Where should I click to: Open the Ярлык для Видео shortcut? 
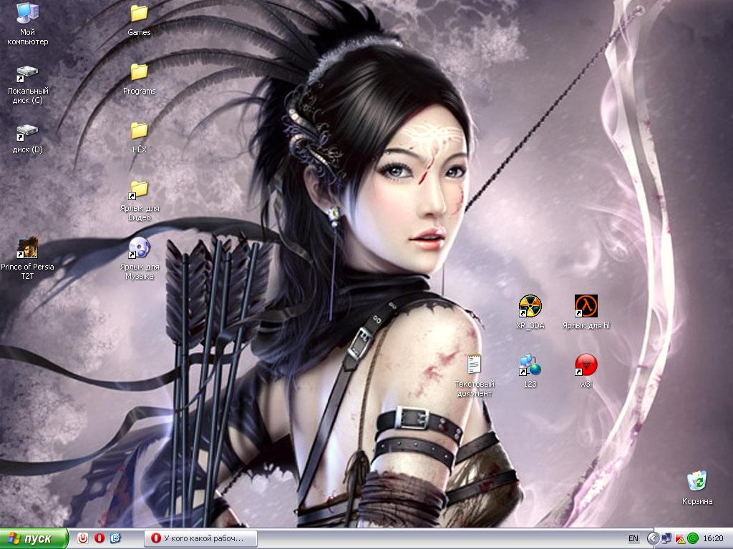[x=139, y=189]
